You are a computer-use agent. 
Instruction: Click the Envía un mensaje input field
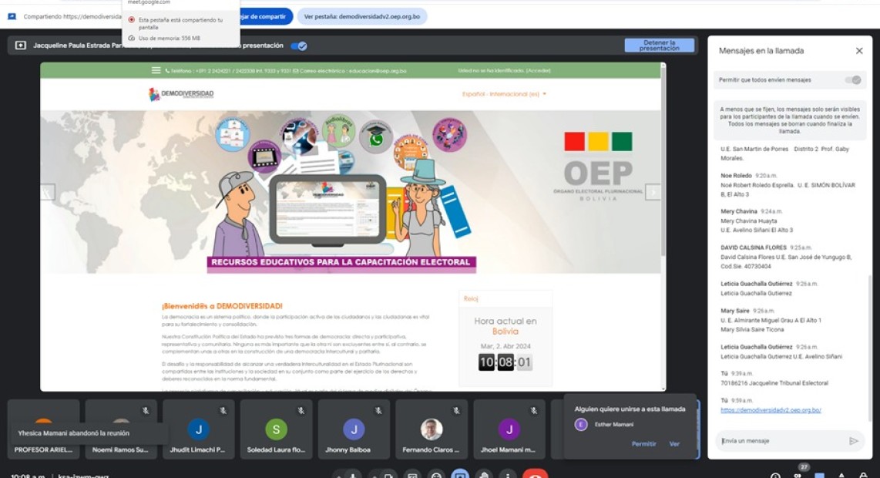[x=778, y=441]
